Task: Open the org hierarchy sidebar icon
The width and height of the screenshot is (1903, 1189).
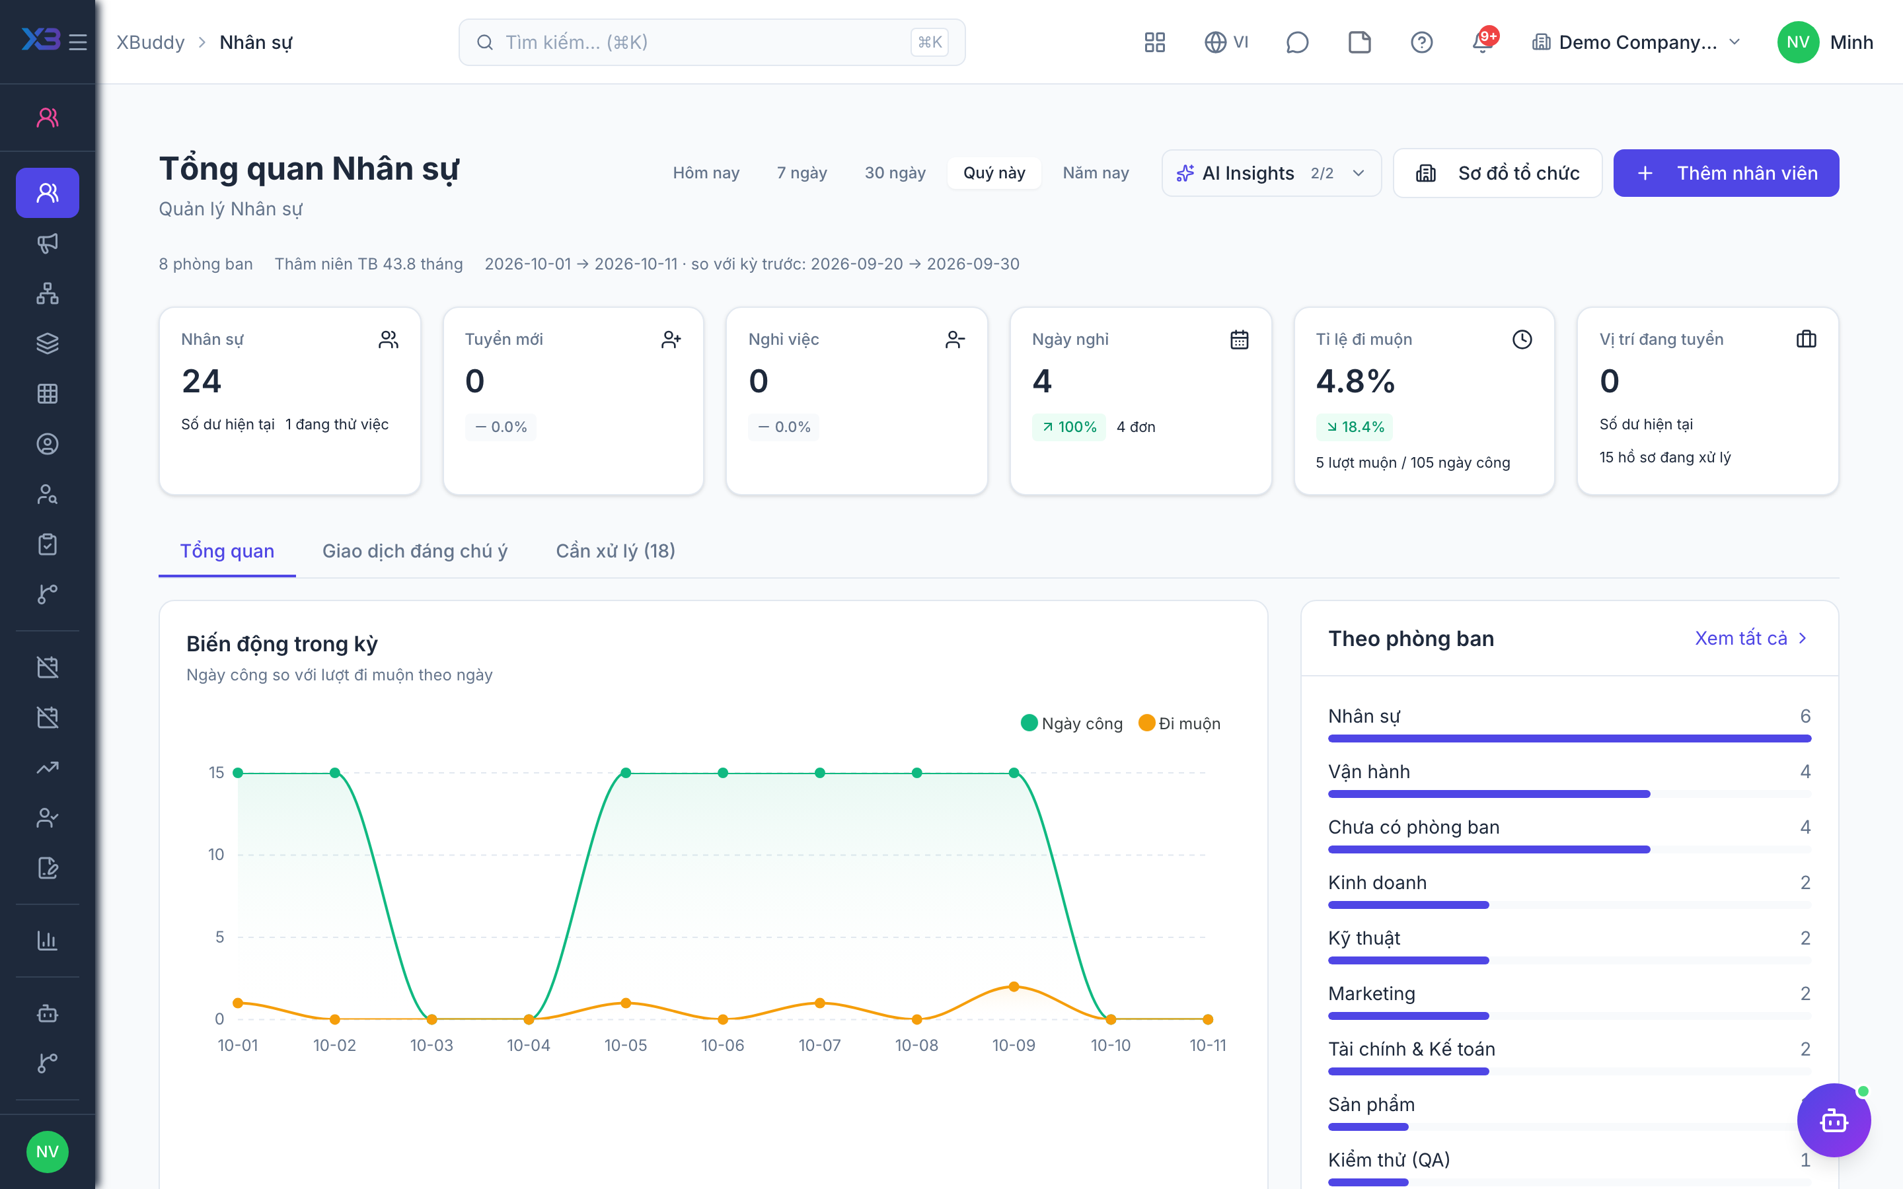Action: (x=47, y=293)
